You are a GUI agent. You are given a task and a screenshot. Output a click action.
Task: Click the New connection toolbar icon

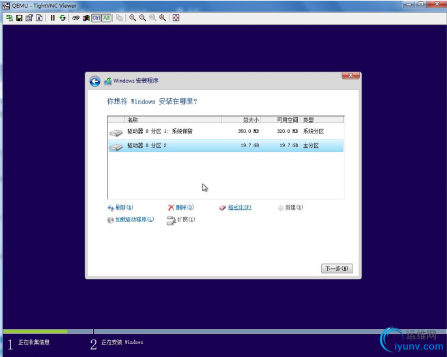[x=9, y=18]
